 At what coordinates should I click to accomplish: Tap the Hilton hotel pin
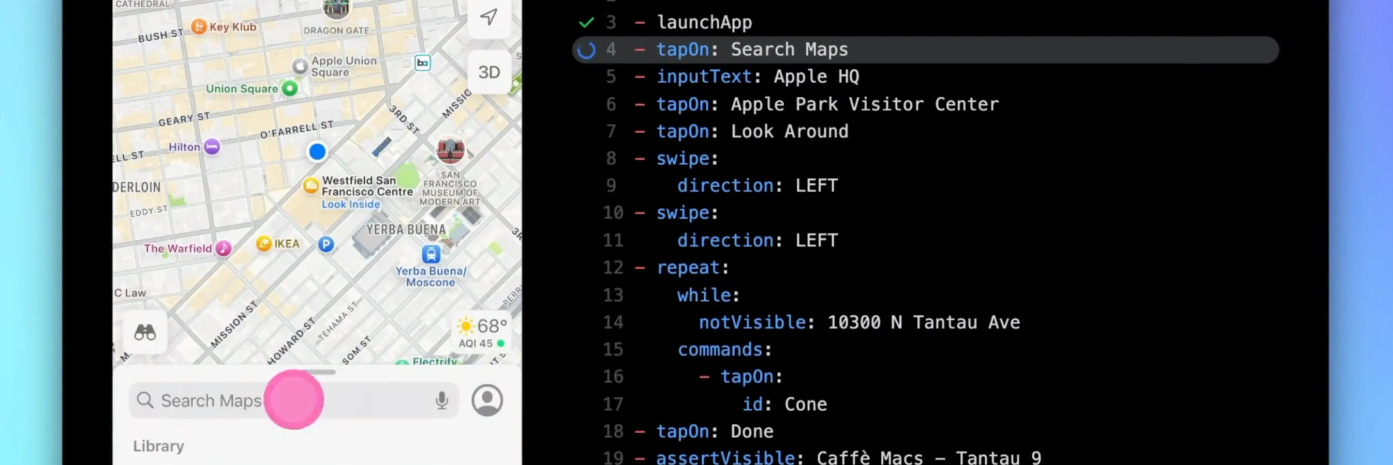click(212, 146)
